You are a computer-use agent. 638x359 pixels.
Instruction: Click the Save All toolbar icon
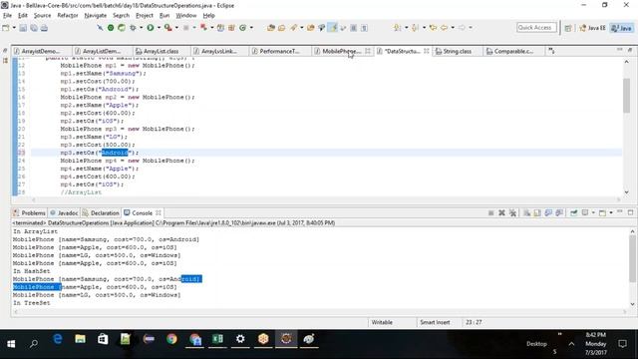pyautogui.click(x=34, y=28)
